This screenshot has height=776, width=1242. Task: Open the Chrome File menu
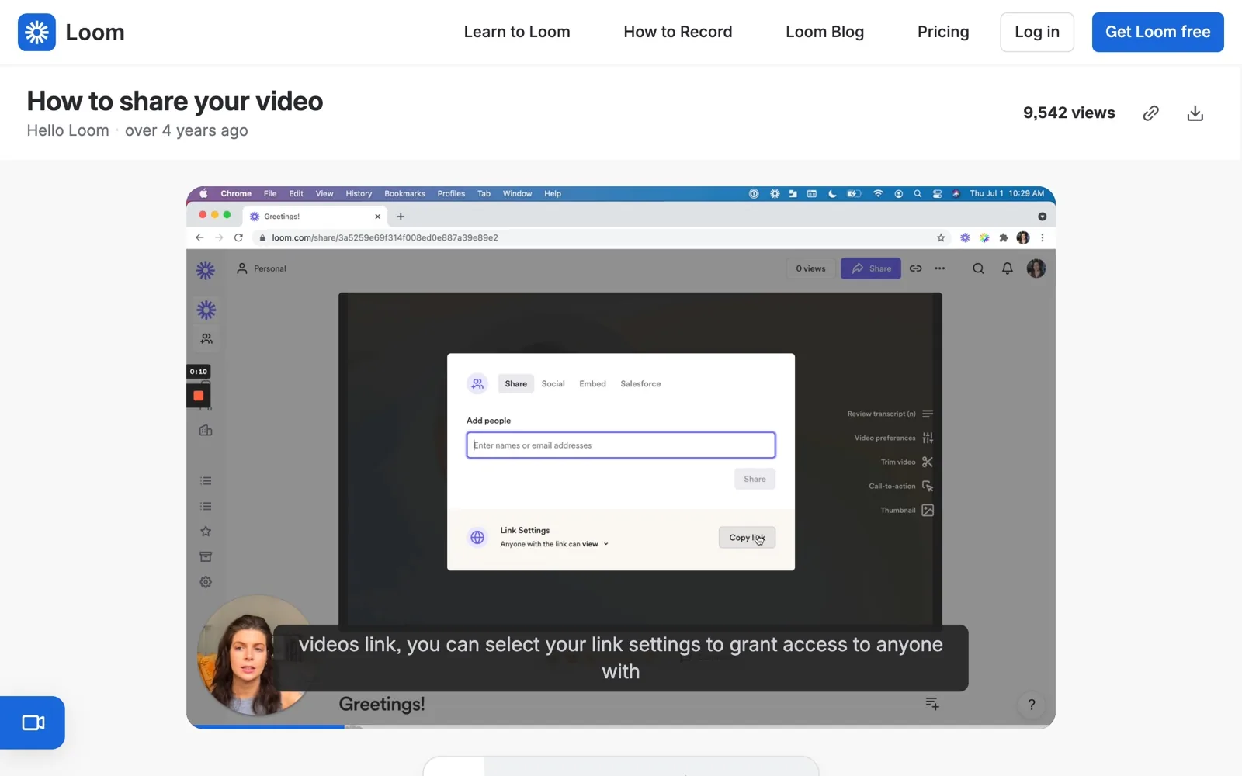(x=270, y=194)
